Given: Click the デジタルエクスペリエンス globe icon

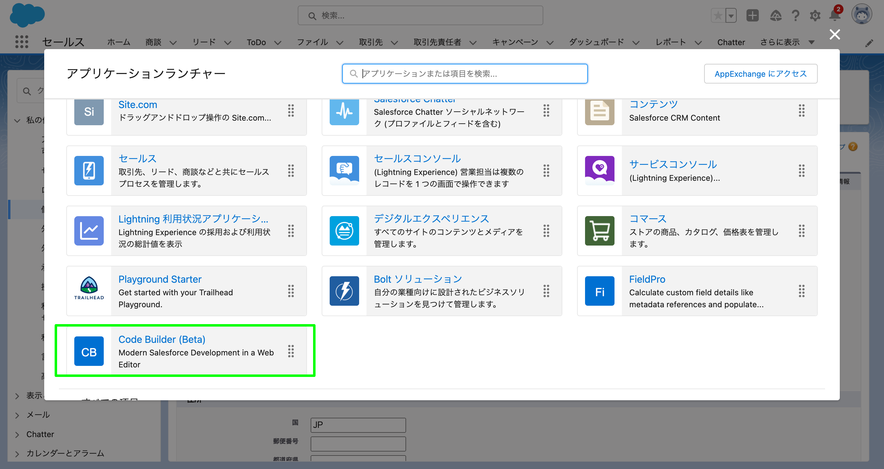Looking at the screenshot, I should coord(344,231).
